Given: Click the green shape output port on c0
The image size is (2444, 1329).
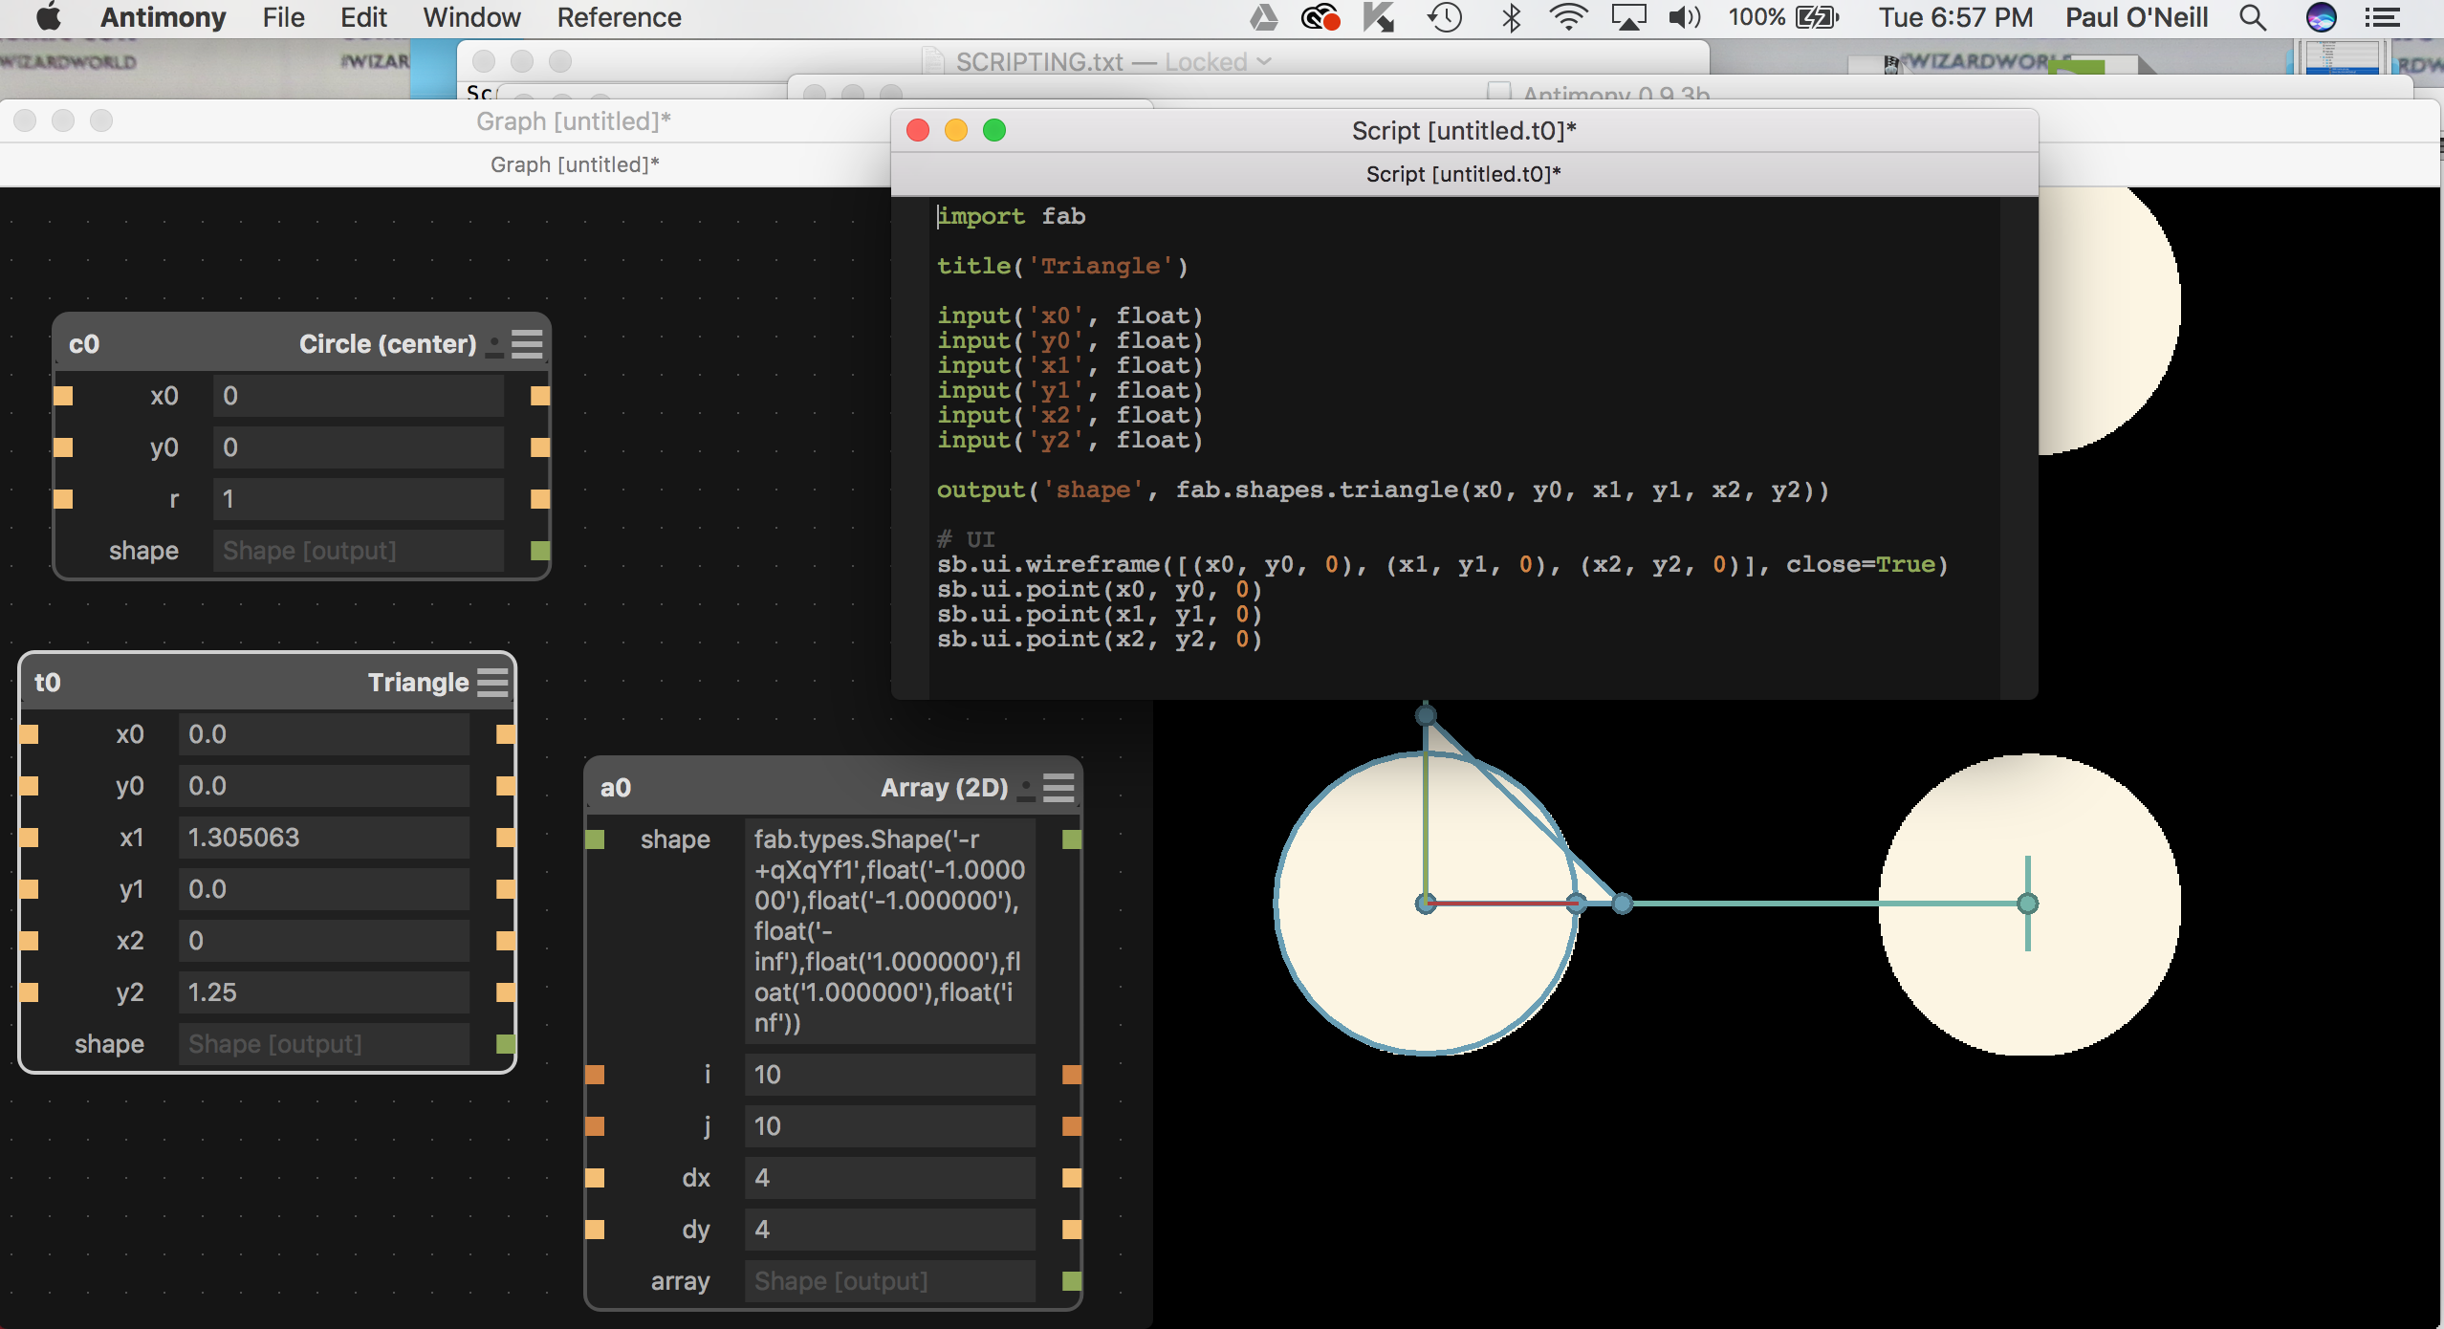Looking at the screenshot, I should coord(540,551).
